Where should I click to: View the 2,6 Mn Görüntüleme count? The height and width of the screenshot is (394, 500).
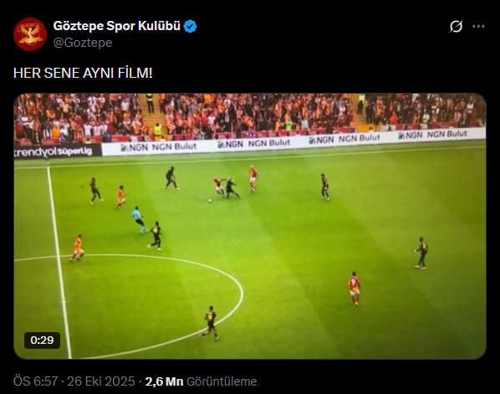point(201,381)
